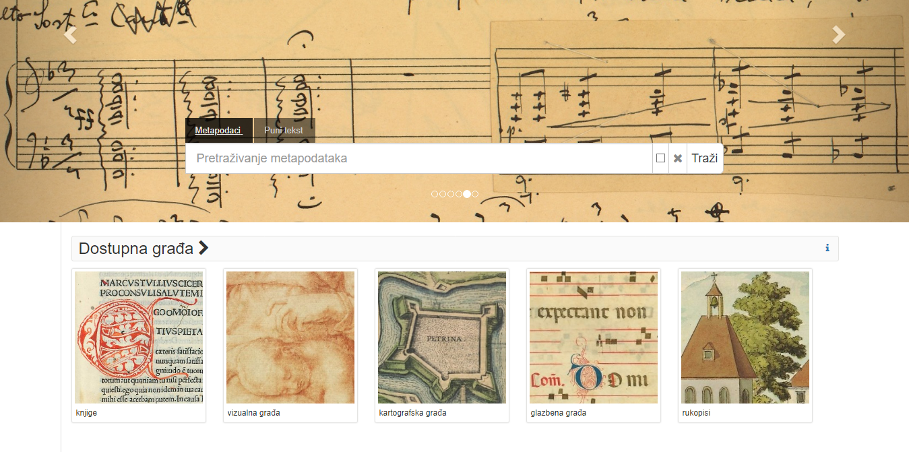Switch to Metapodaci search tab
The width and height of the screenshot is (909, 452).
(x=218, y=131)
